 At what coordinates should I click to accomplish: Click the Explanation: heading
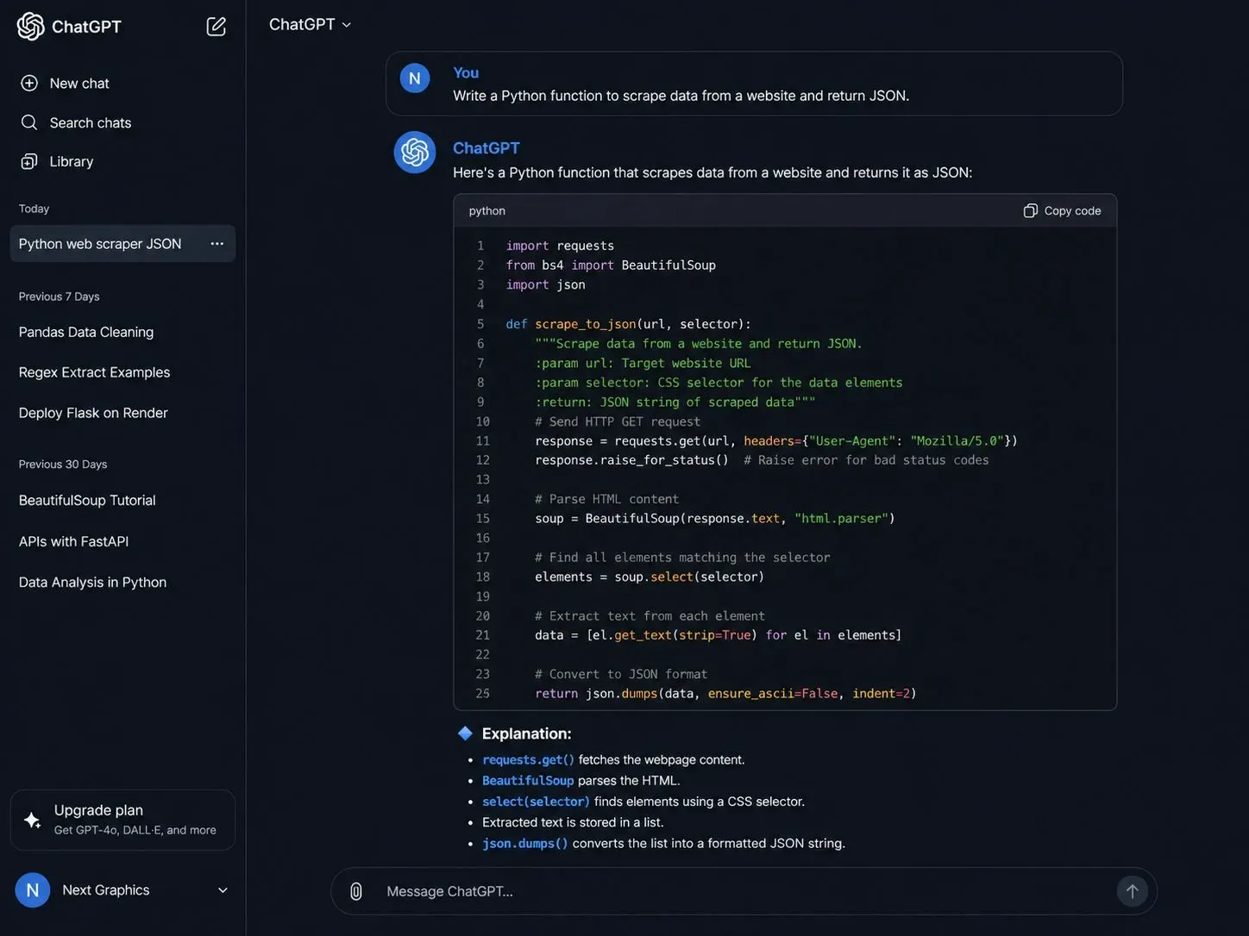pos(527,733)
